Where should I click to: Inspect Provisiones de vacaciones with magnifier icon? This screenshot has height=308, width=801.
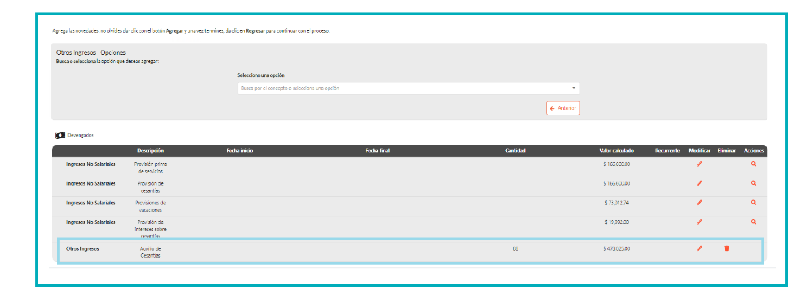tap(753, 203)
